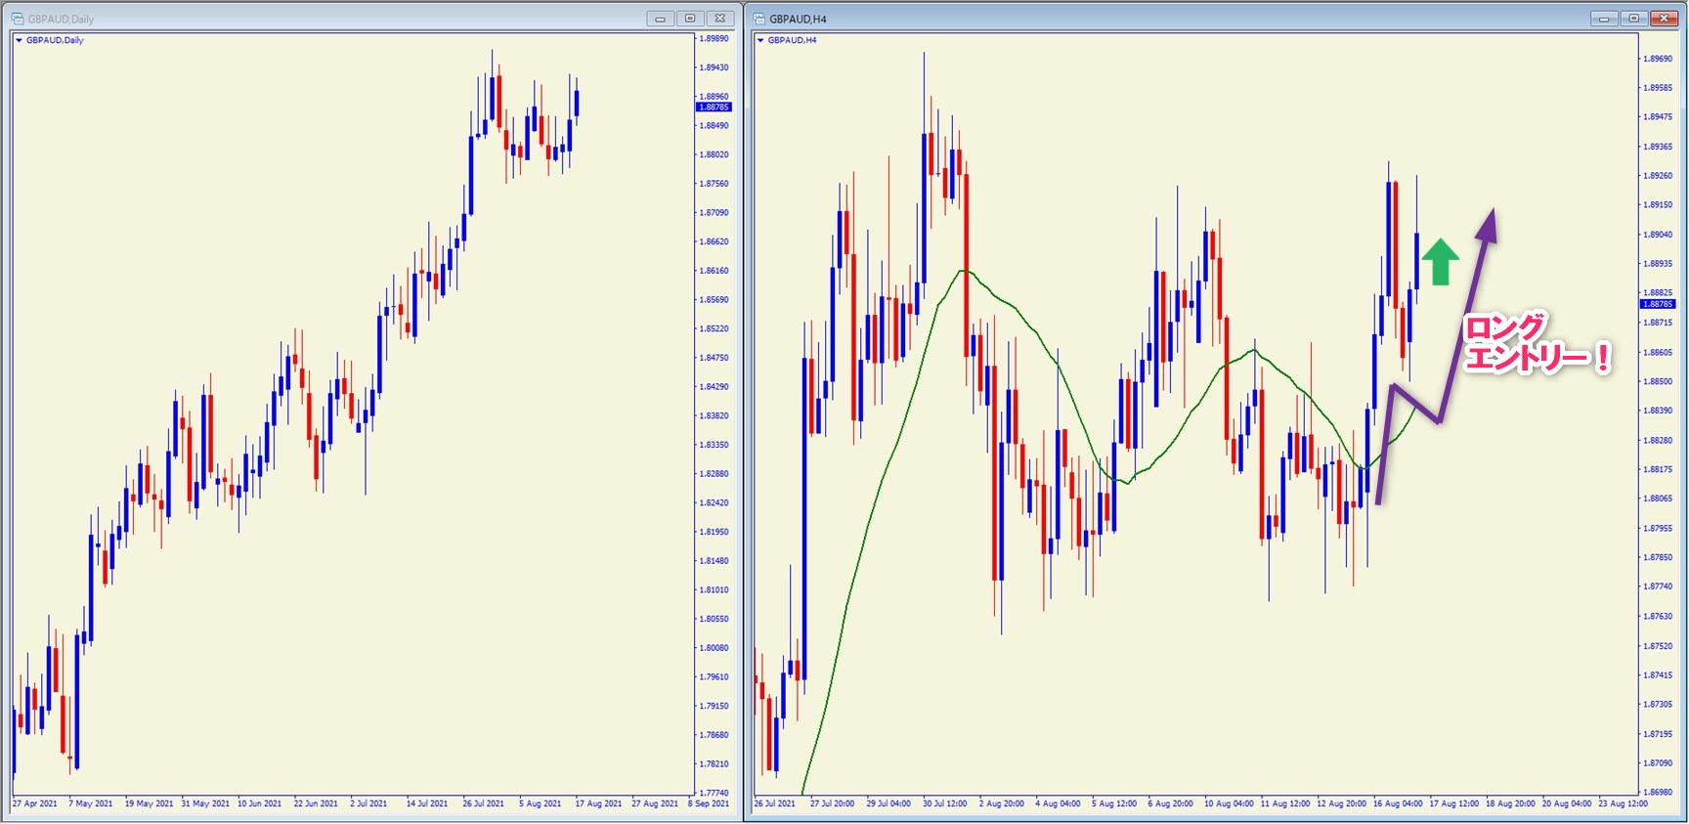Click the 1.89260 price on the H4 axis
This screenshot has height=824, width=1689.
[x=1659, y=176]
